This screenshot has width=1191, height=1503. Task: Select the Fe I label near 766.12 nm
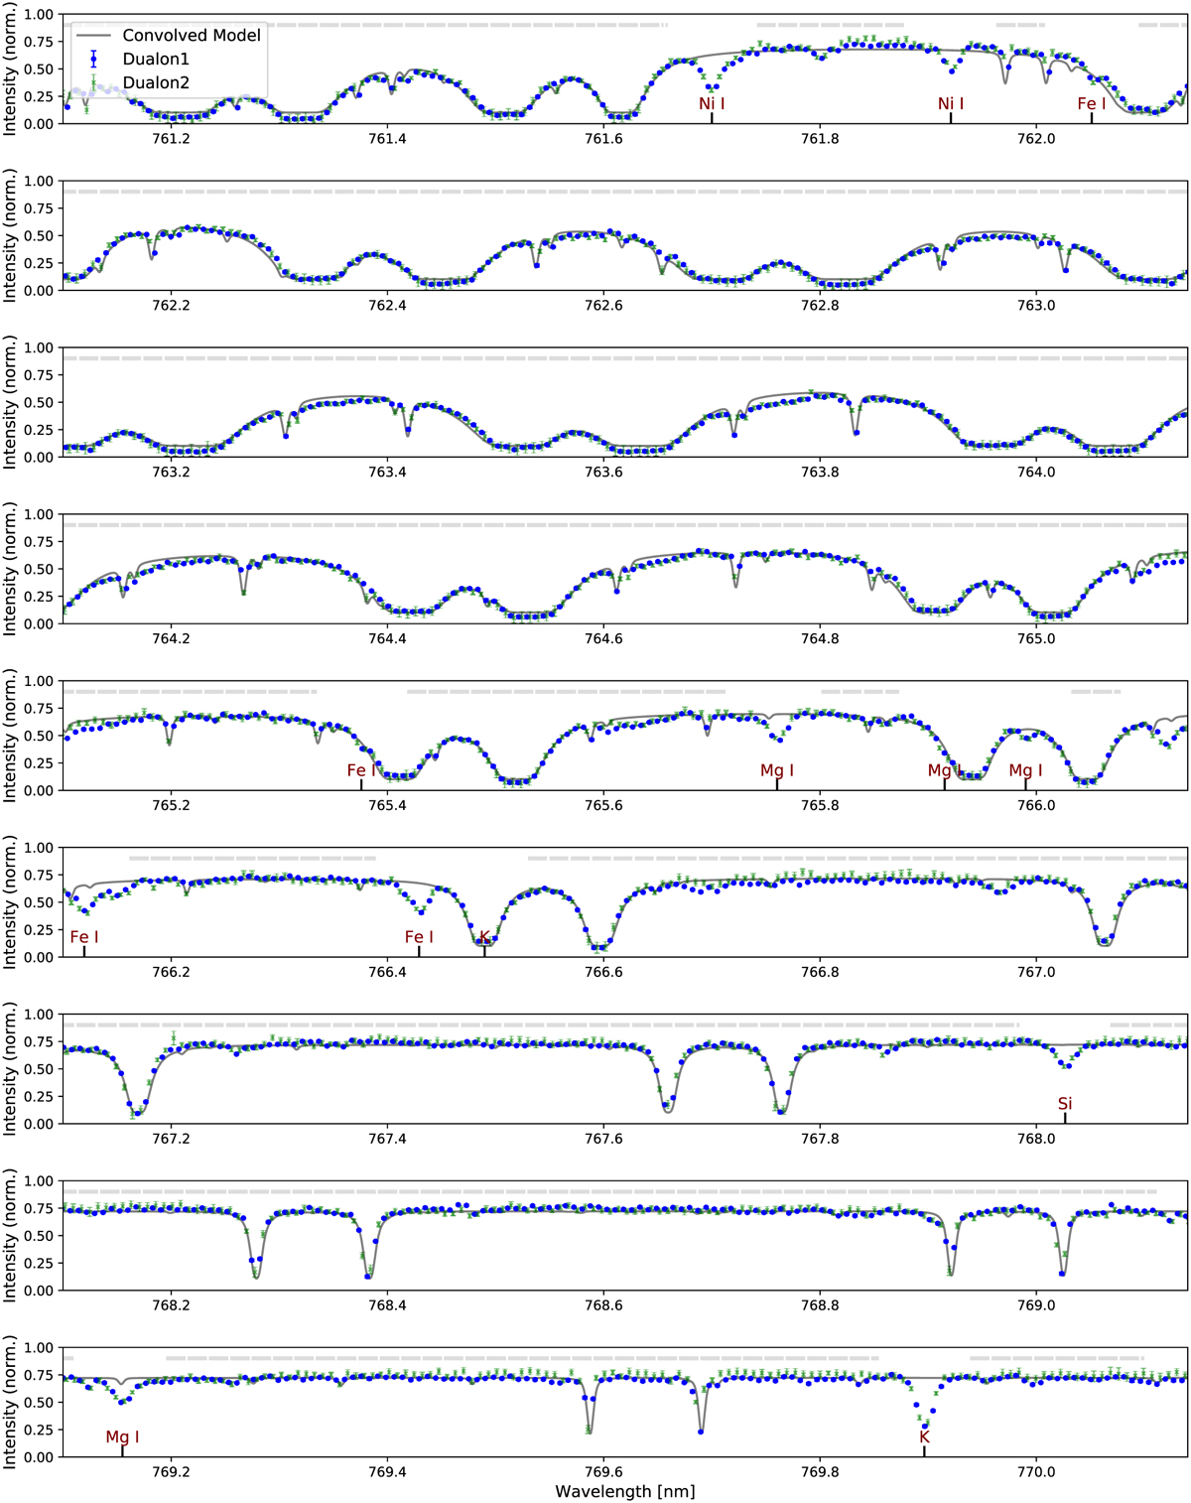point(84,937)
